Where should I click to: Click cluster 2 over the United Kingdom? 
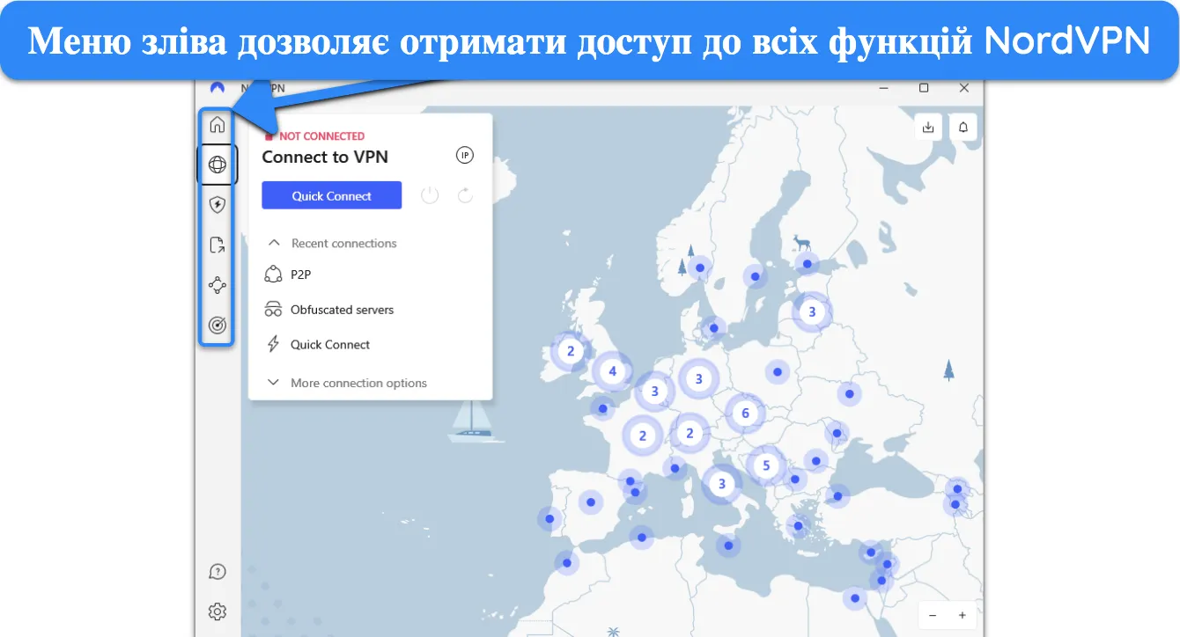(x=571, y=351)
